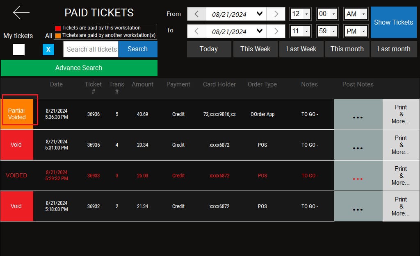Image resolution: width=420 pixels, height=256 pixels.
Task: Select the Last month filter
Action: click(x=393, y=49)
